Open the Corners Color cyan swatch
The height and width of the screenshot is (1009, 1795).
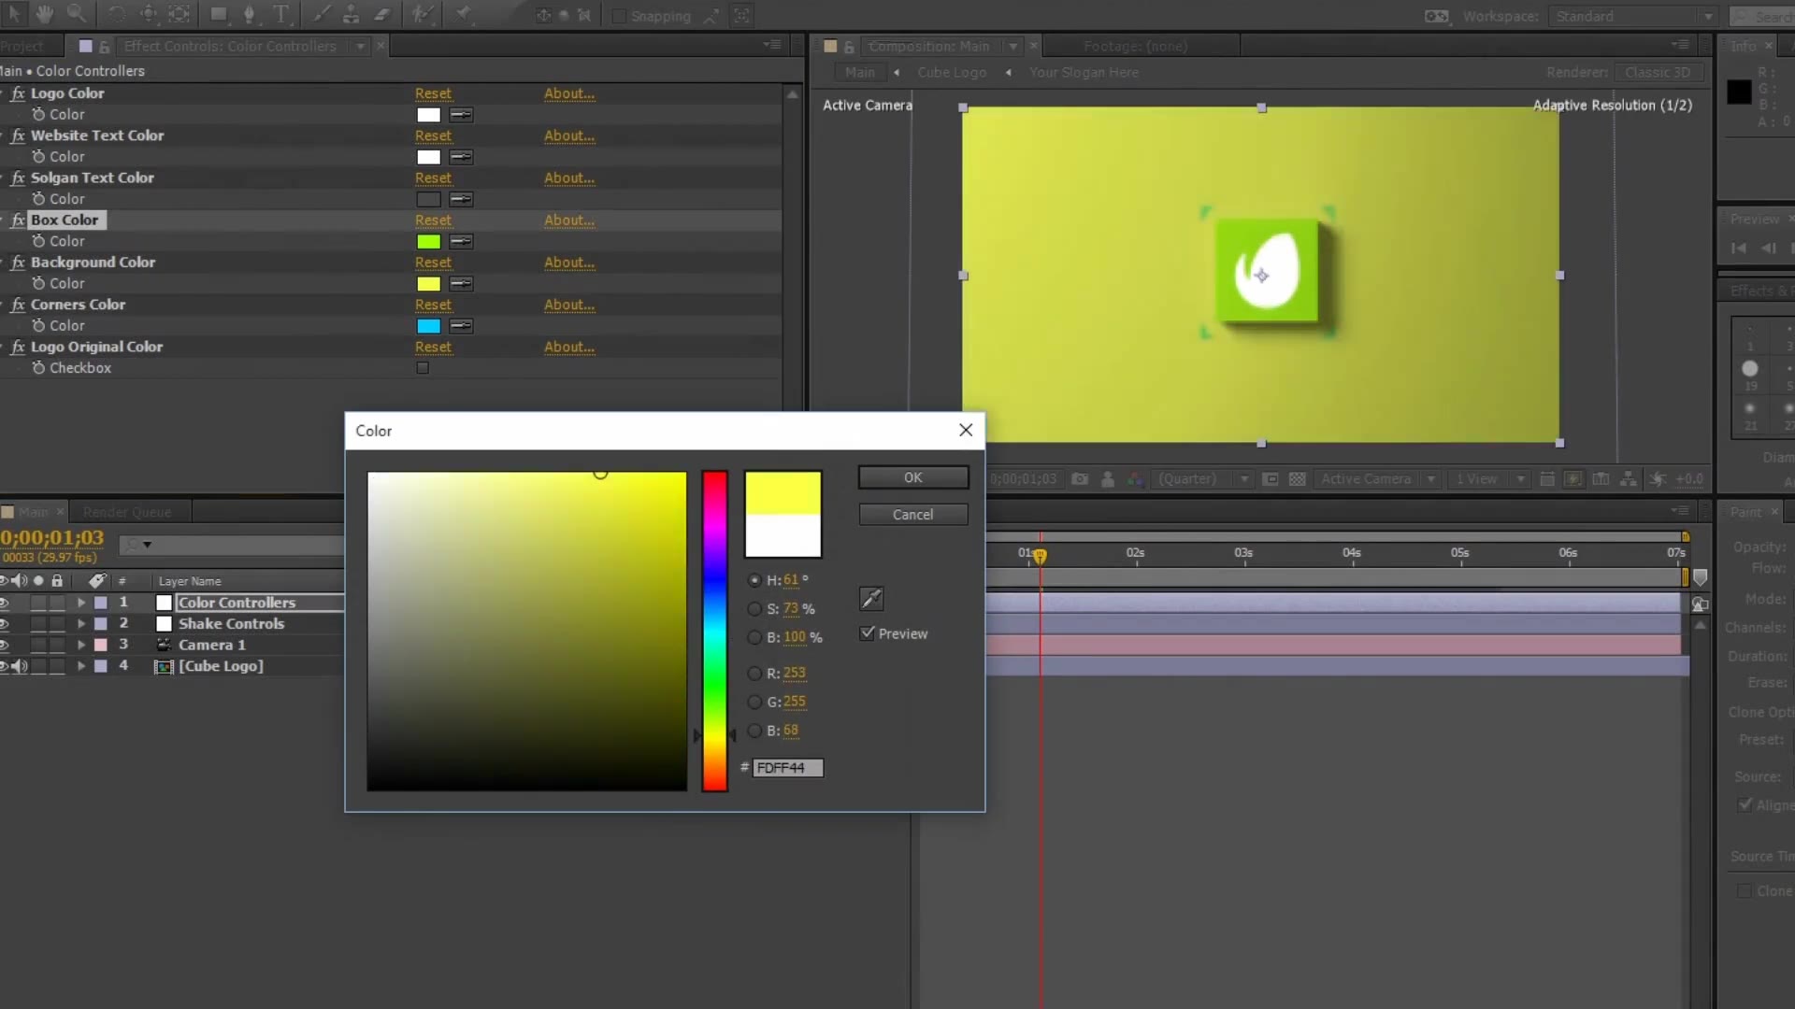428,326
